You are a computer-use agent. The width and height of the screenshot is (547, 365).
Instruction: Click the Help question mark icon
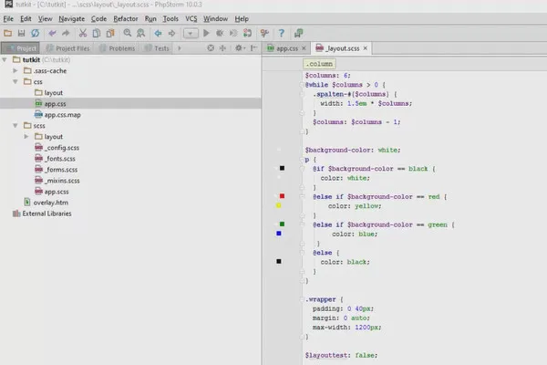coord(282,33)
